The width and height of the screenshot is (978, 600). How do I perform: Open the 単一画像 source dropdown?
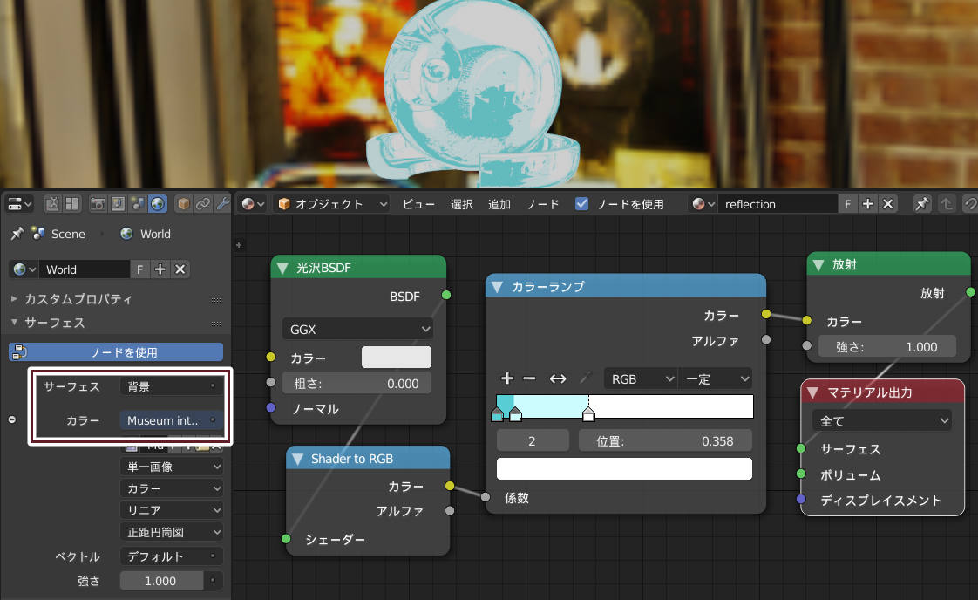[171, 467]
